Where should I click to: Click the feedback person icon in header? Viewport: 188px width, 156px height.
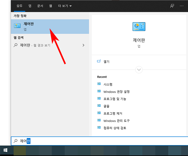(x=172, y=6)
